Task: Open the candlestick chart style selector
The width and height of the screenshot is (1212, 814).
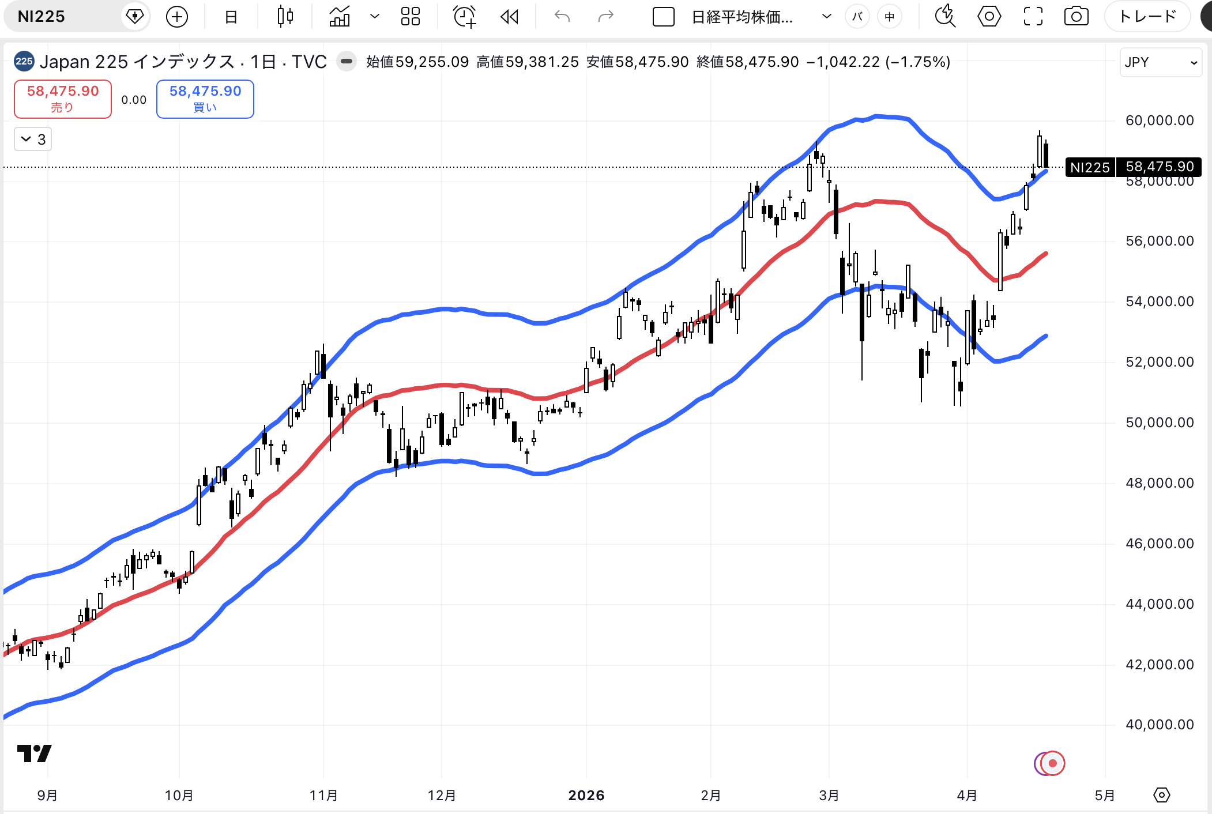Action: click(x=285, y=17)
